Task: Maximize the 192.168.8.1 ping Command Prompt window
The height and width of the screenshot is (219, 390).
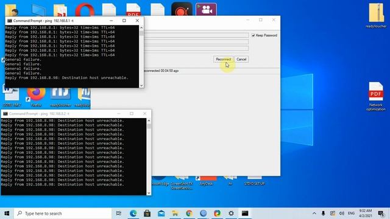Action: point(124,21)
